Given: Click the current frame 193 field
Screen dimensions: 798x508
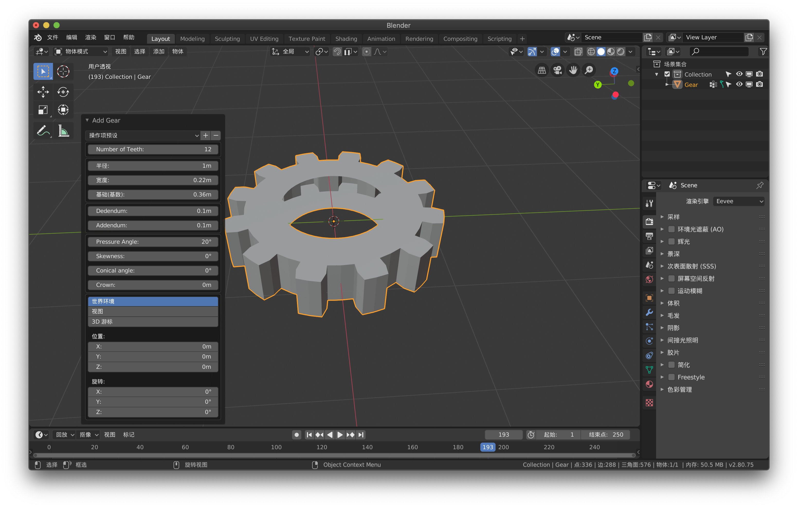Looking at the screenshot, I should 503,435.
